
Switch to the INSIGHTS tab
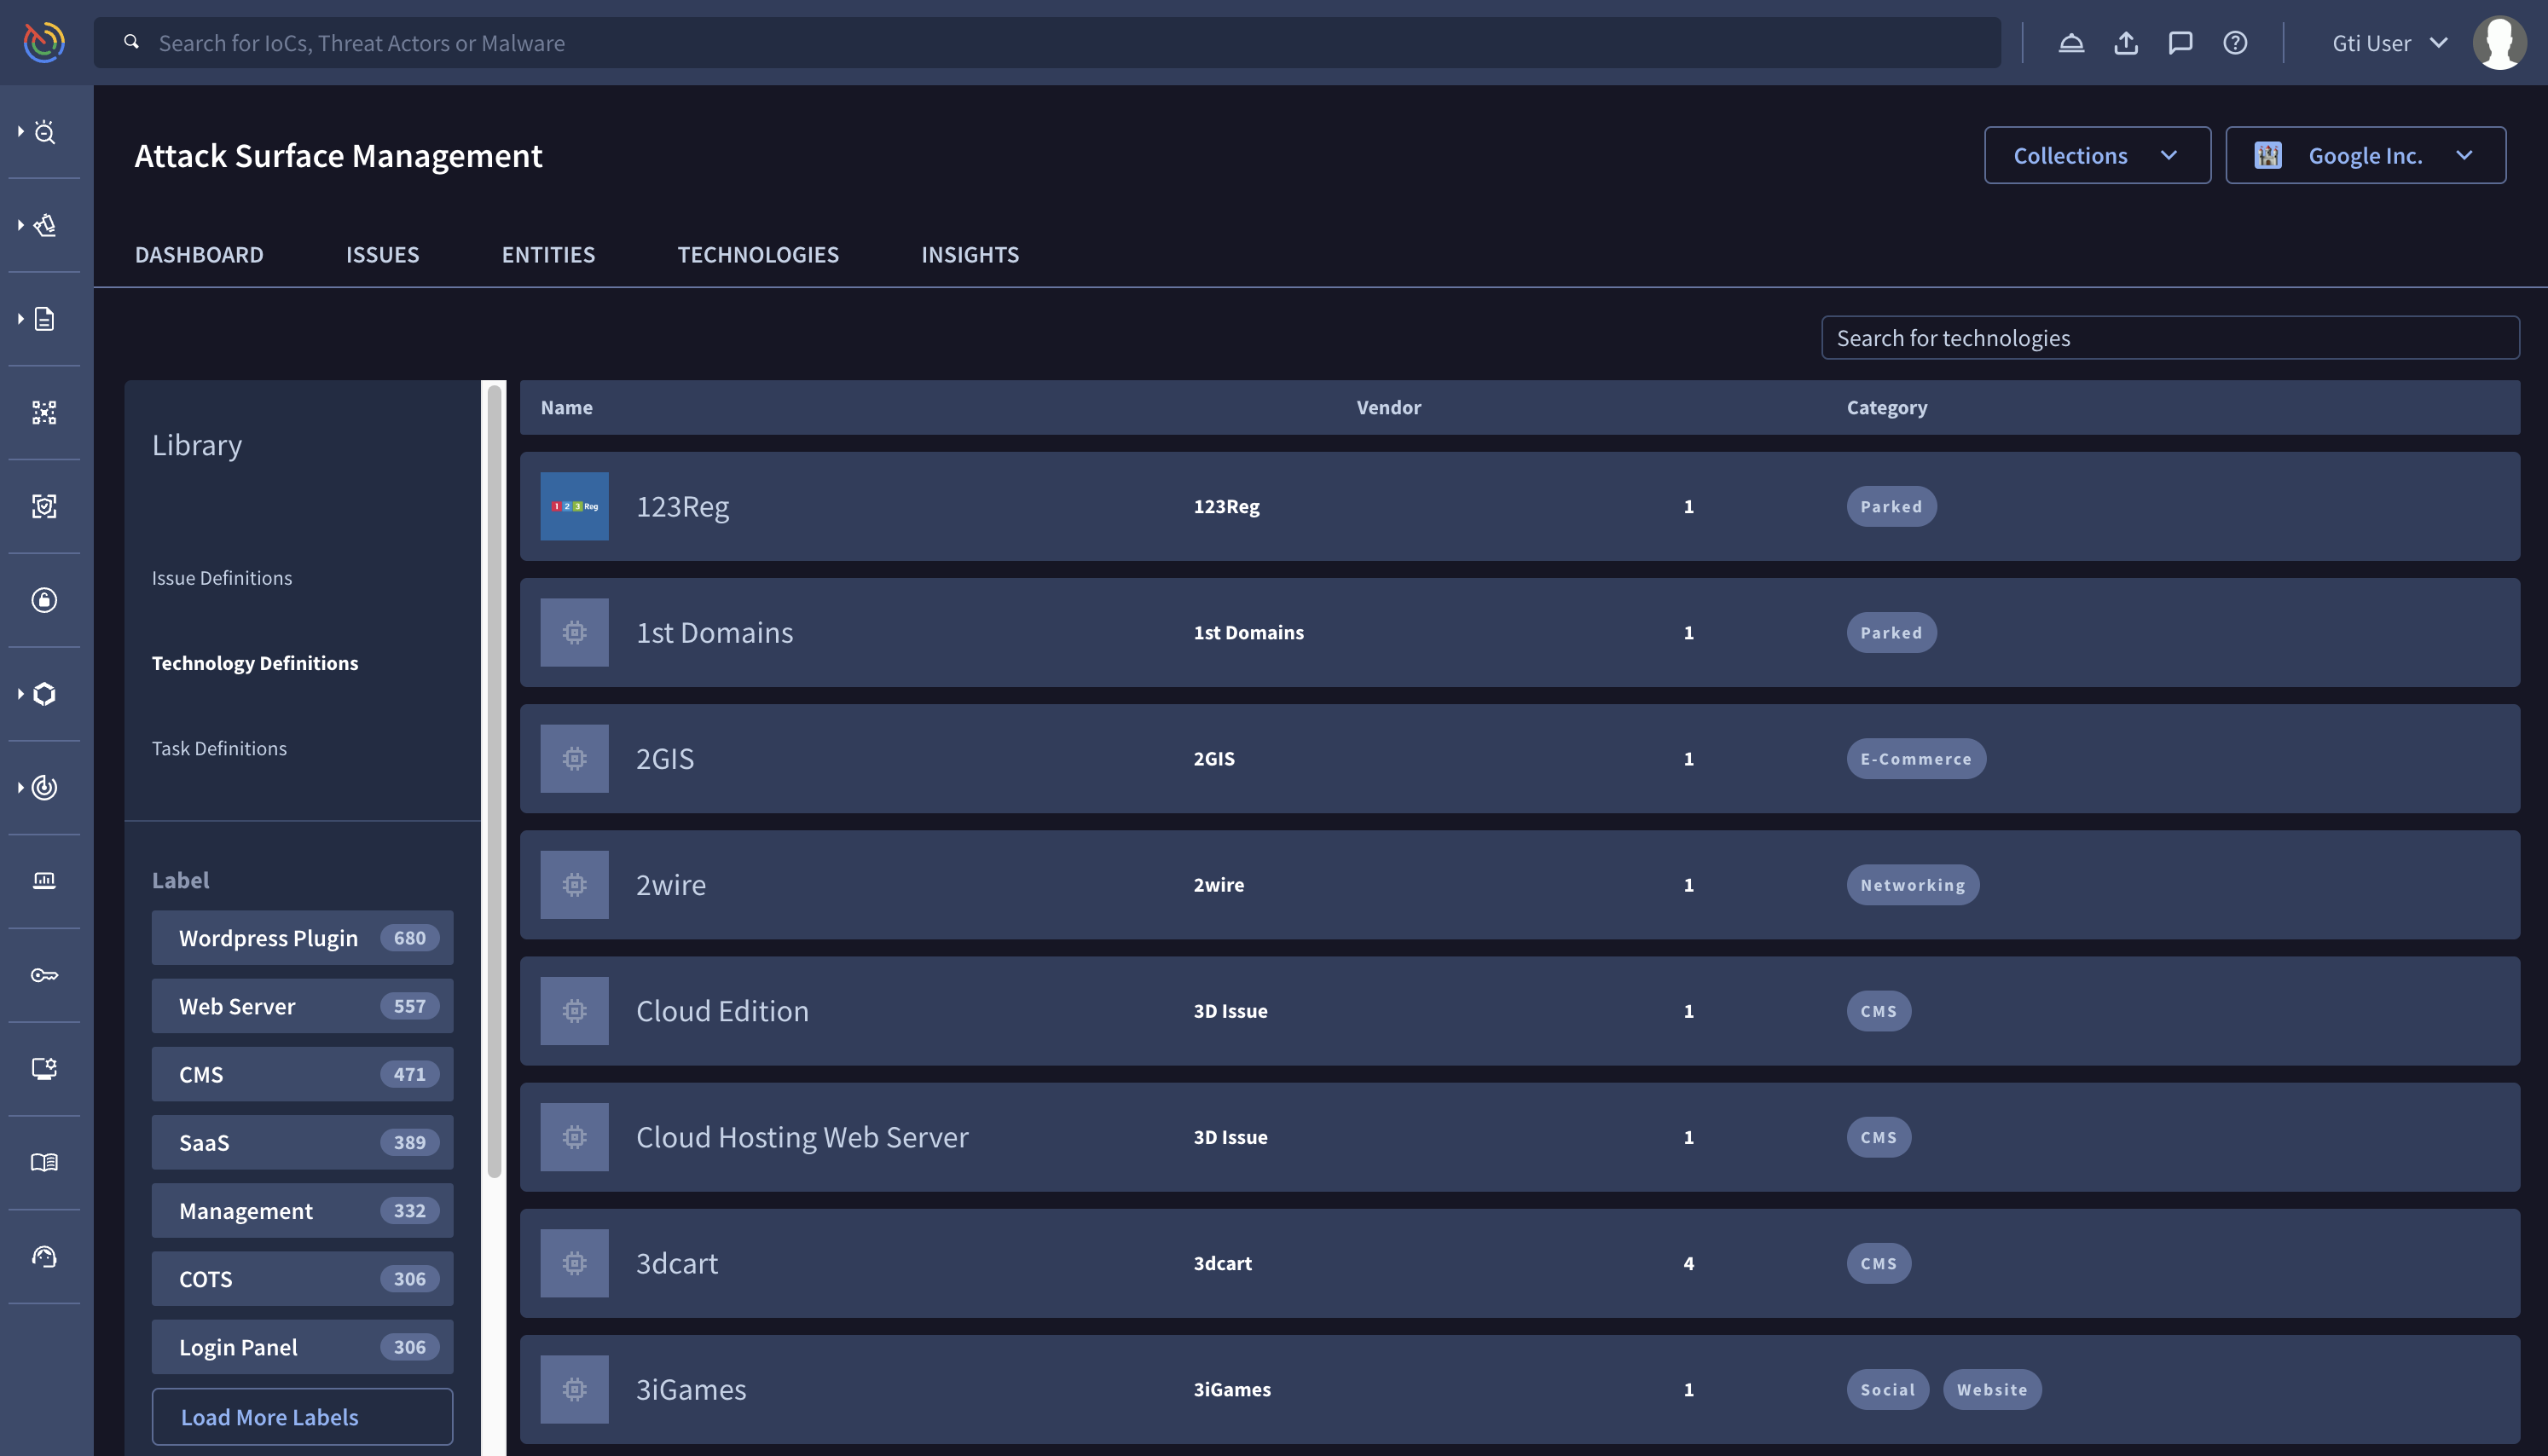970,254
